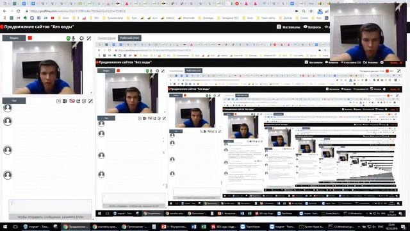Toggle the chat checkmark moderation icon
Screen dimensions: 410x231
[84, 101]
